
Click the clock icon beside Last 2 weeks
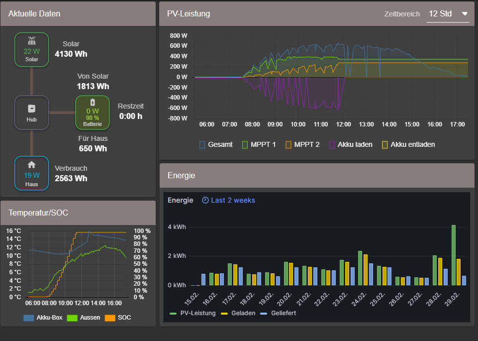[x=205, y=201]
